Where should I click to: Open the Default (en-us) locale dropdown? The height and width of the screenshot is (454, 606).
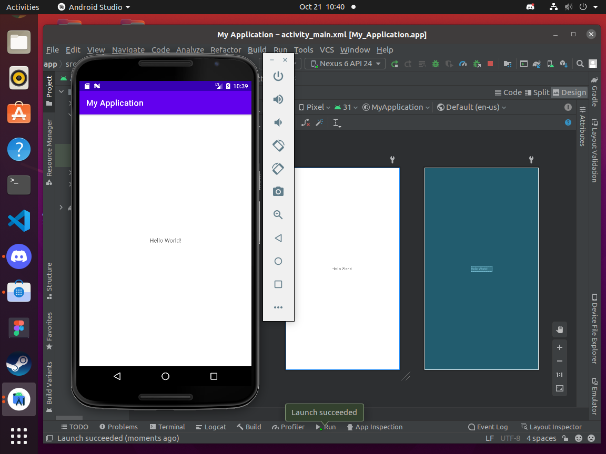point(471,107)
